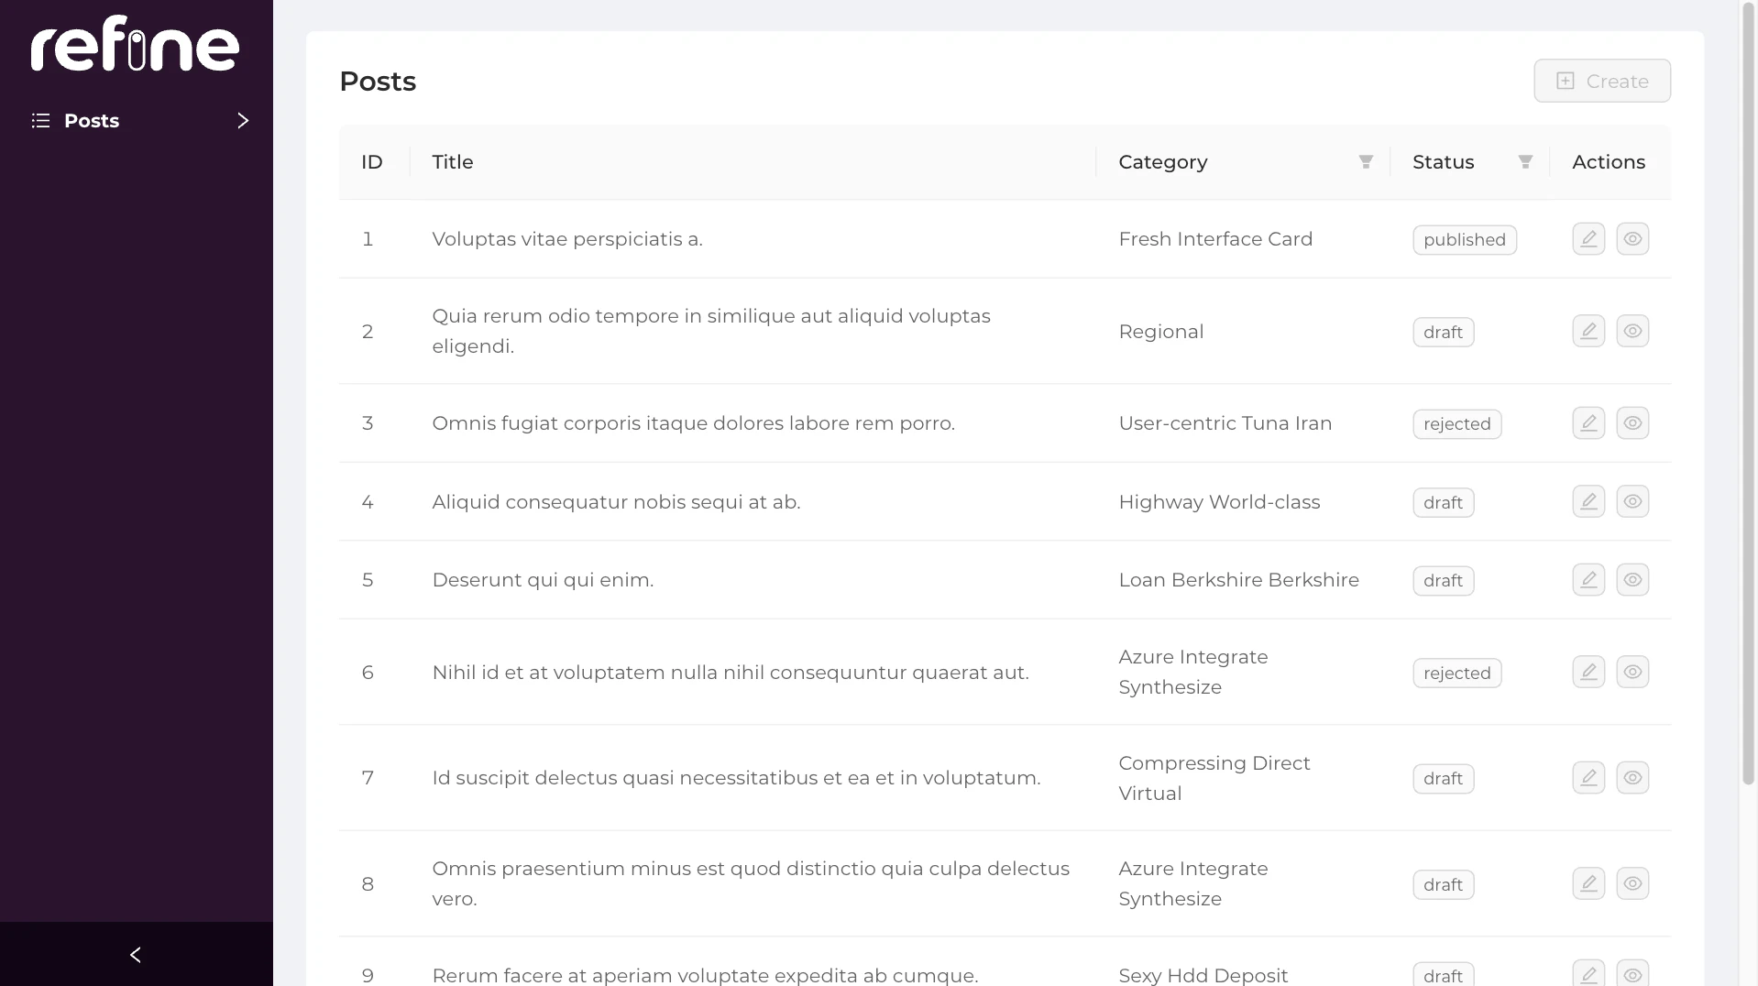Click the edit icon for post 7
This screenshot has height=986, width=1758.
(1588, 778)
